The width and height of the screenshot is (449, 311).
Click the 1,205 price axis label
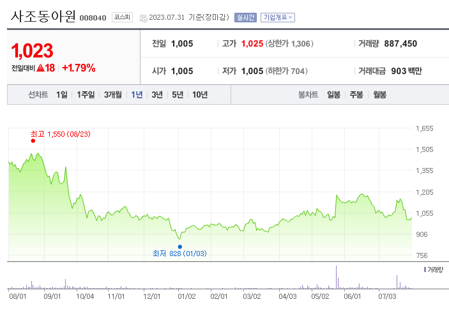click(x=424, y=192)
